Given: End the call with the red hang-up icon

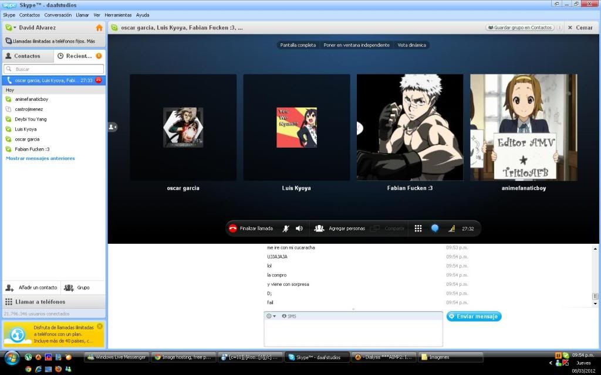Looking at the screenshot, I should pos(232,229).
